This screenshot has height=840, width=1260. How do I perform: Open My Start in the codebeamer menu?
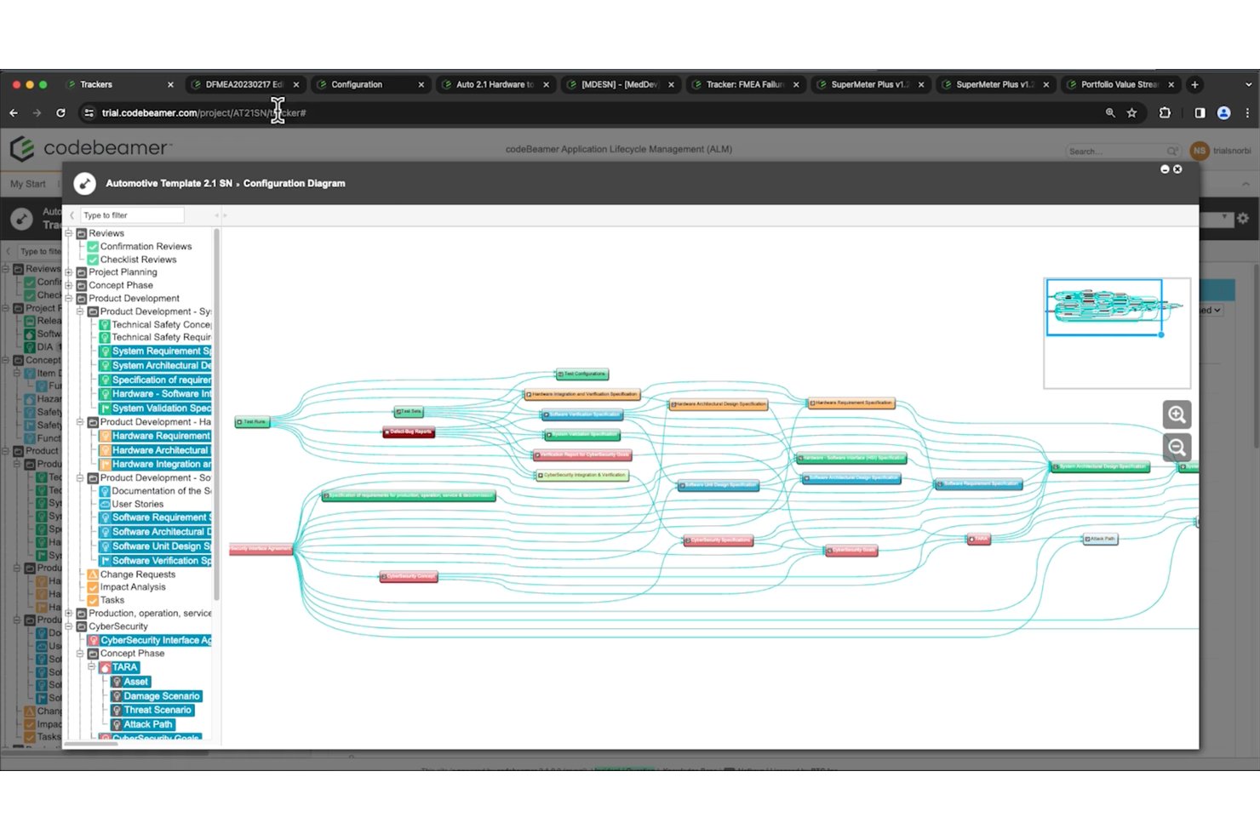pyautogui.click(x=28, y=184)
